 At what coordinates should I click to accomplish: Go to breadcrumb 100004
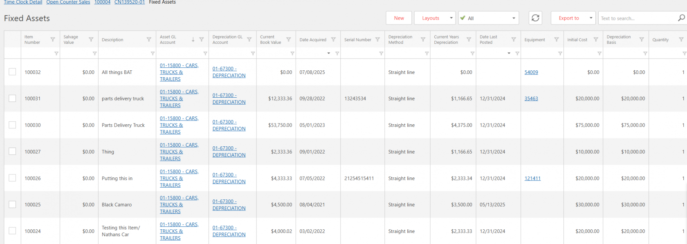[102, 2]
